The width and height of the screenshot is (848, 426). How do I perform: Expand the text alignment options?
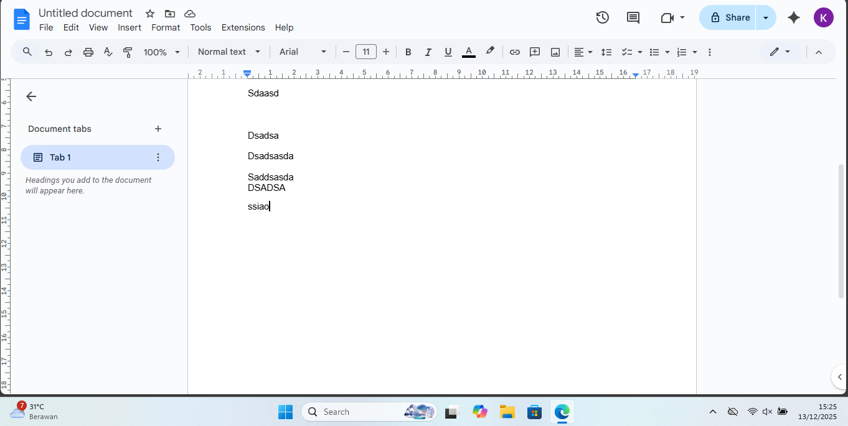[590, 52]
